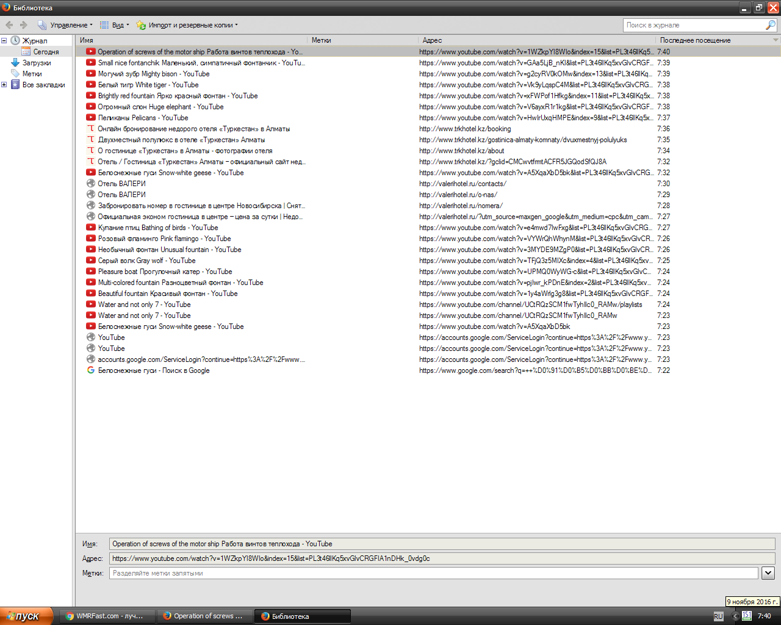781x625 pixels.
Task: Click the magnifier icon in the search box
Action: (771, 25)
